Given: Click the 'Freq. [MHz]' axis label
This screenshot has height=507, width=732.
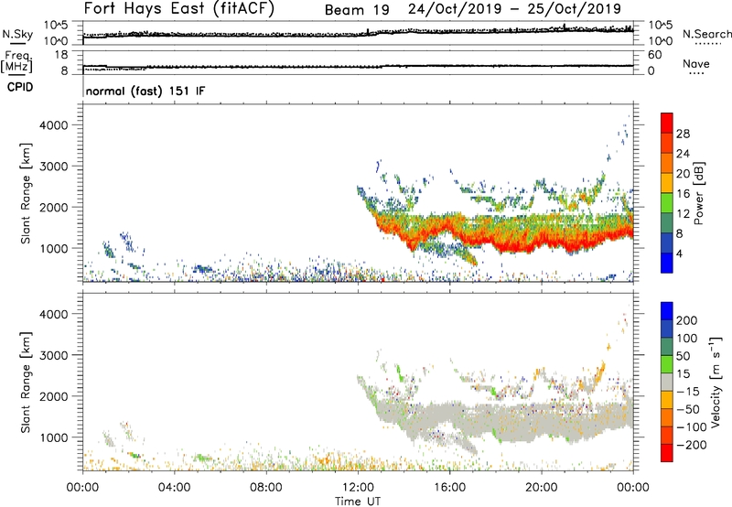Looking at the screenshot, I should tap(16, 61).
